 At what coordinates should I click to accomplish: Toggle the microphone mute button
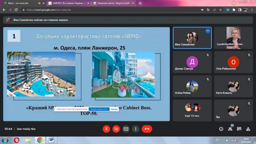pos(106,129)
